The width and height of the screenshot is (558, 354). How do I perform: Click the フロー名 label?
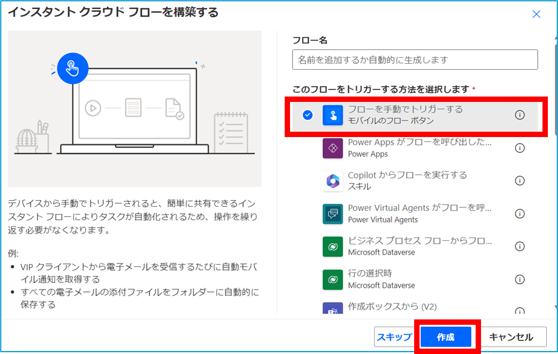(310, 41)
